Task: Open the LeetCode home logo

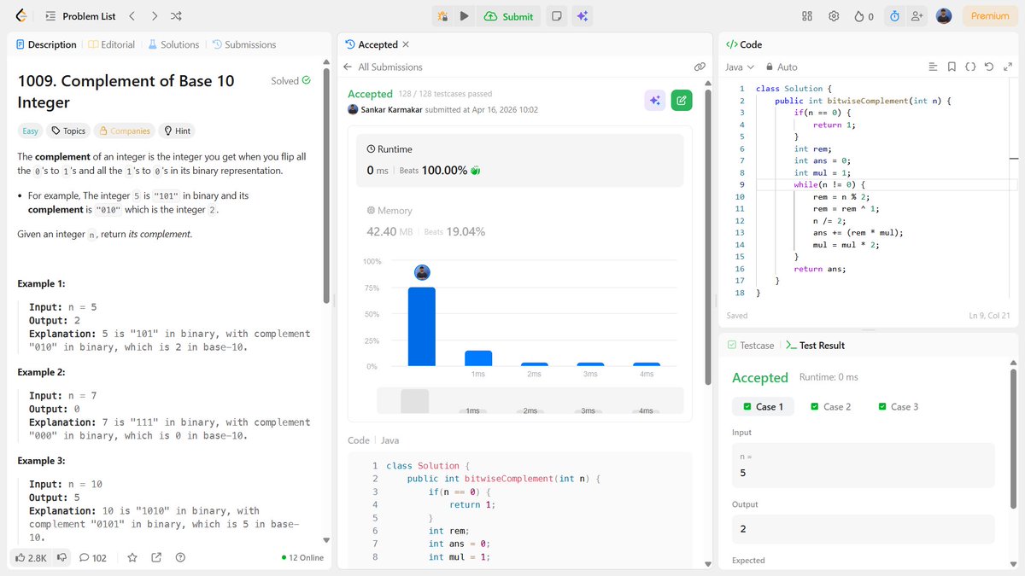Action: [21, 16]
